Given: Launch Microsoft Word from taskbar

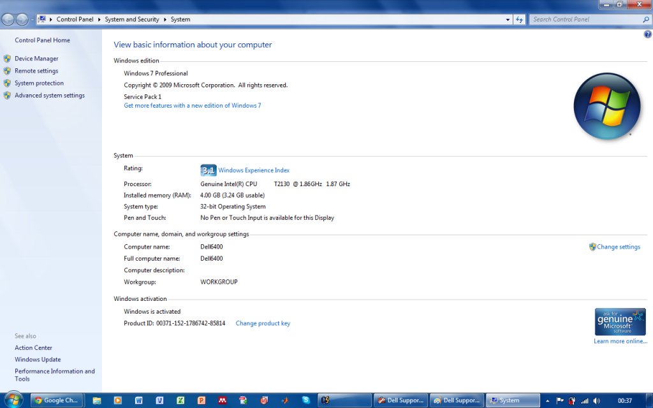Looking at the screenshot, I should (138, 400).
